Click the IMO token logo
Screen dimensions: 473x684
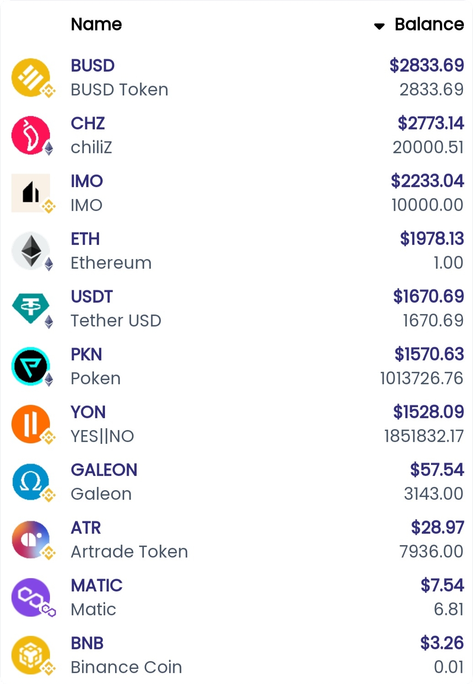point(31,193)
